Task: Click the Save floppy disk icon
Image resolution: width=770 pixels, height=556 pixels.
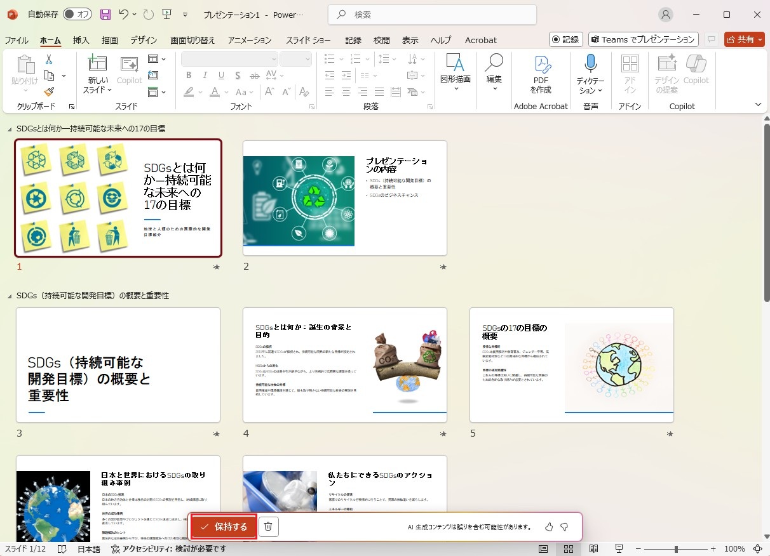Action: [x=105, y=14]
